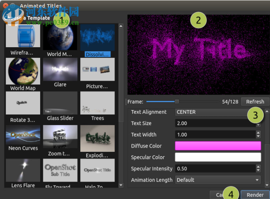This screenshot has width=270, height=199.
Task: Choose the Fly Toward sub title template
Action: tap(60, 170)
